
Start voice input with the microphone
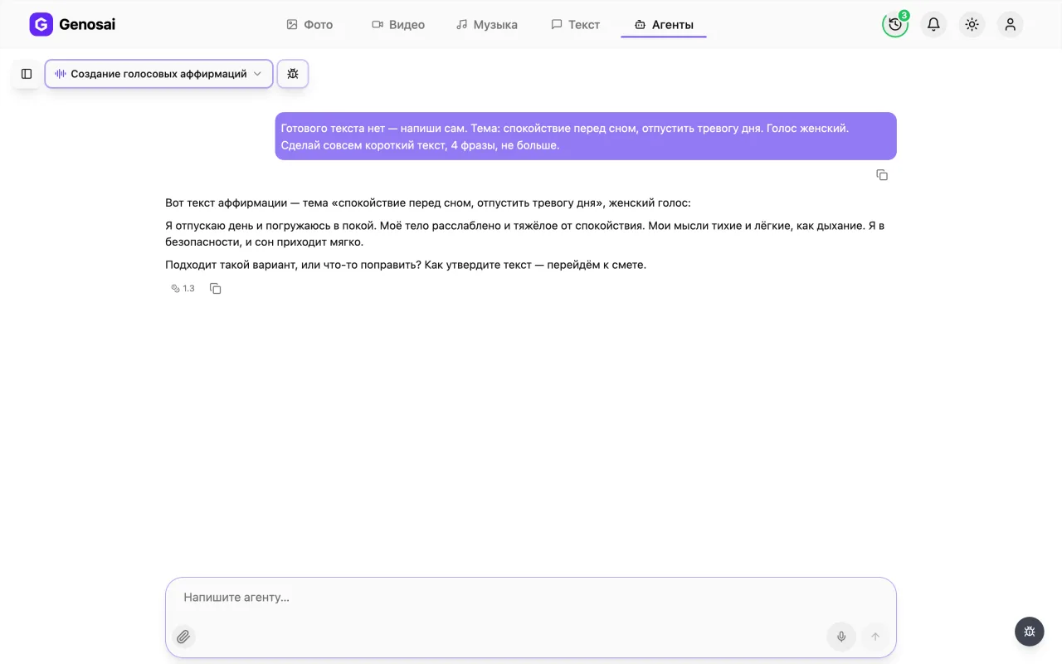841,637
